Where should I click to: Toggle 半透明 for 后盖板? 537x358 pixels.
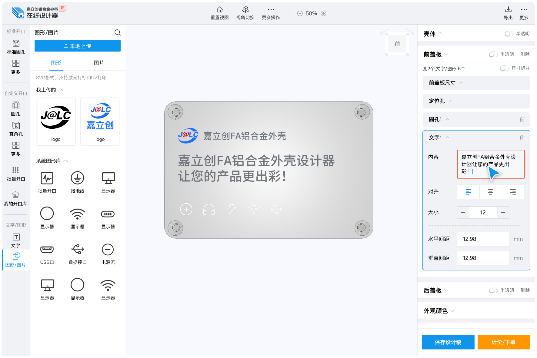pos(493,290)
